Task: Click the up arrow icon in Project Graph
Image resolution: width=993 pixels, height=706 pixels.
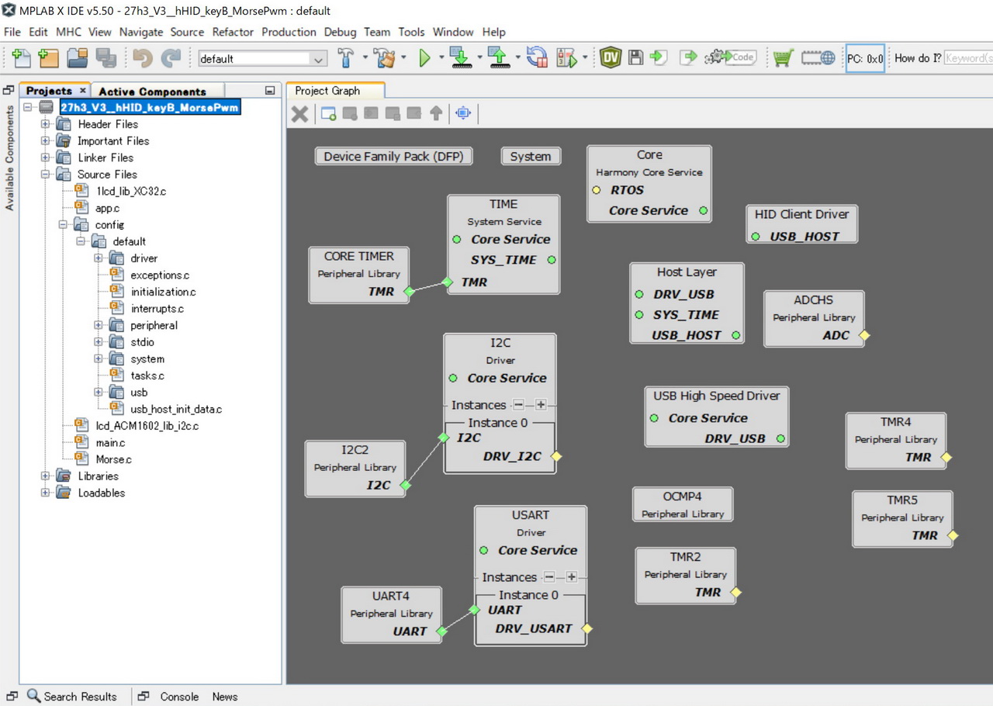Action: pyautogui.click(x=436, y=113)
